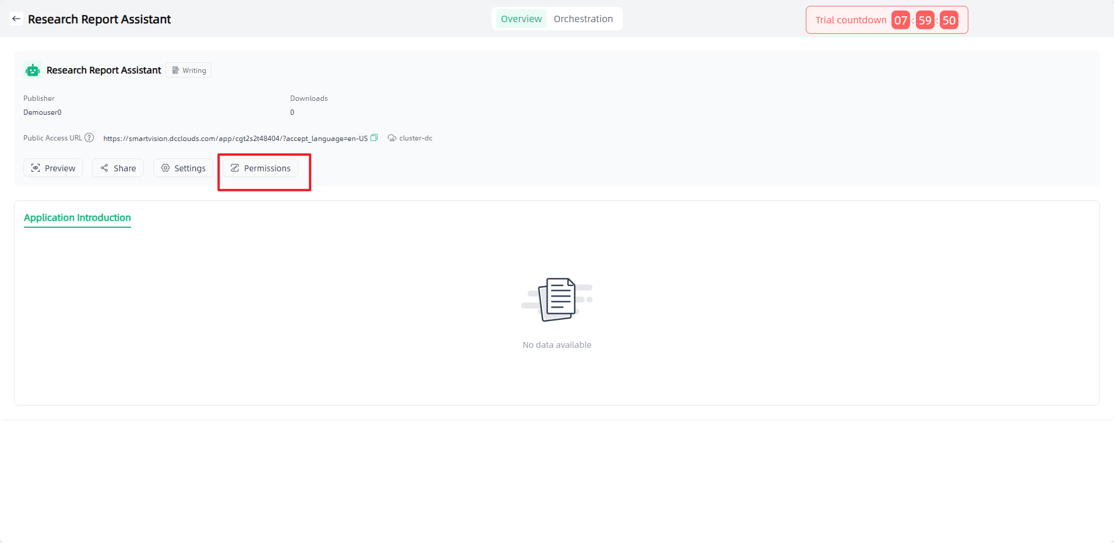This screenshot has width=1114, height=543.
Task: Open the Settings button with the gear icon
Action: tap(183, 168)
